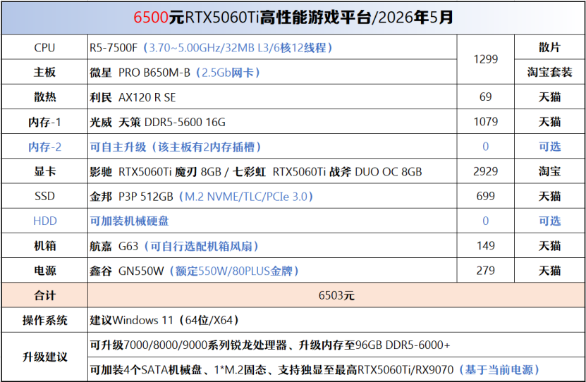Click the blue HDD label
This screenshot has width=586, height=382.
[45, 221]
